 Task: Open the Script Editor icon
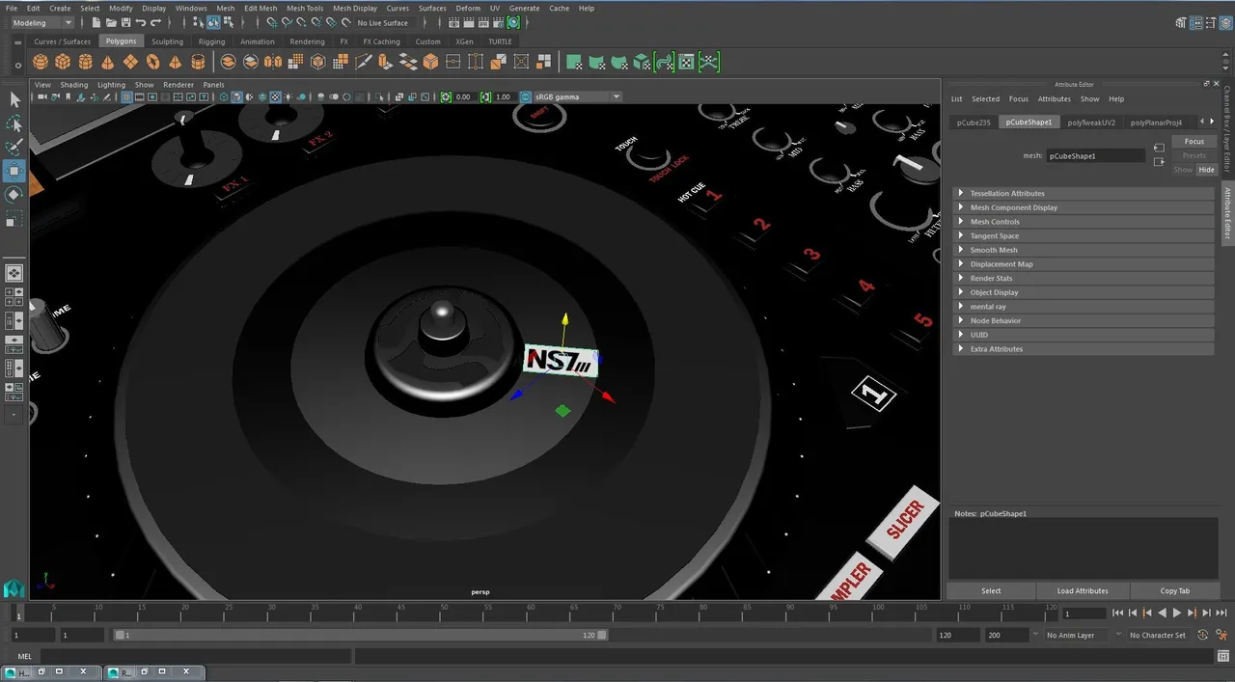click(1224, 656)
